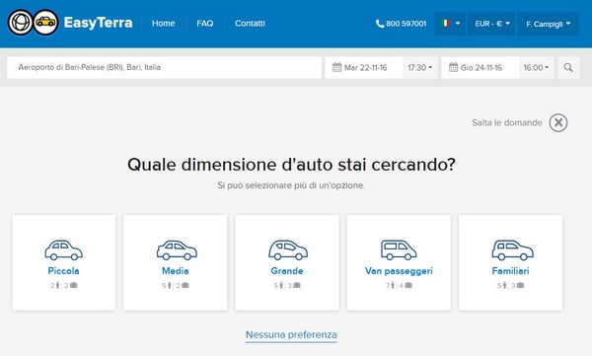Select the Piccola car icon

63,249
